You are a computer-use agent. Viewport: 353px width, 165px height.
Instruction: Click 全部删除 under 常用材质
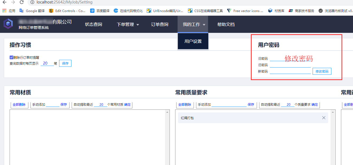tap(19, 105)
